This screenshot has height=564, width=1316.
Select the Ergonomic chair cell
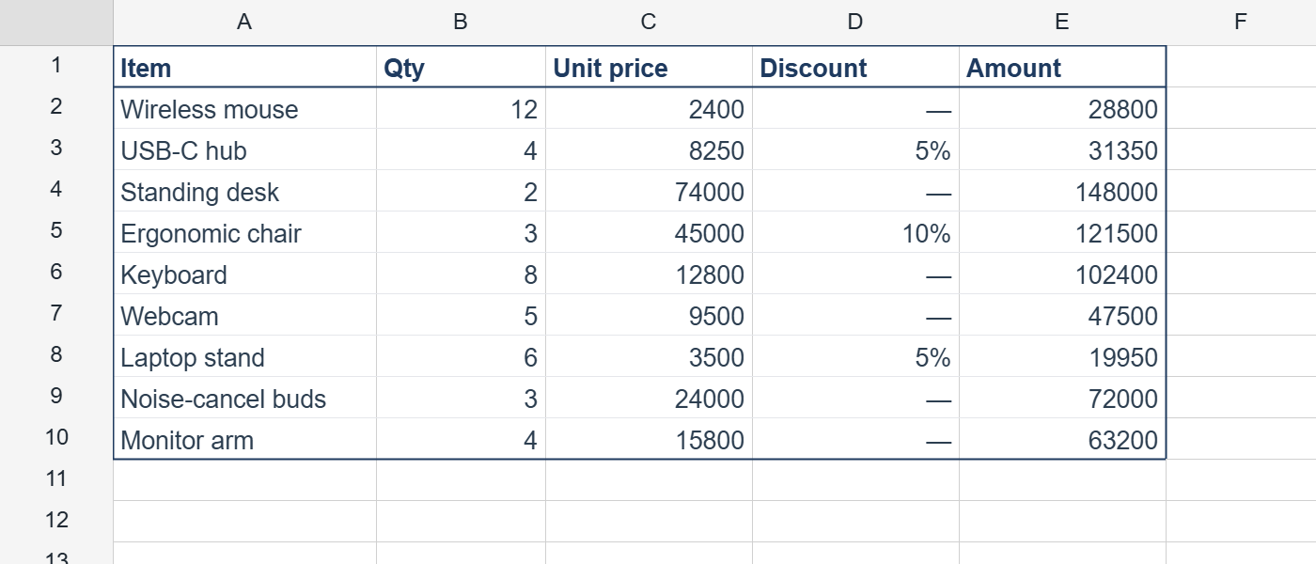click(244, 232)
